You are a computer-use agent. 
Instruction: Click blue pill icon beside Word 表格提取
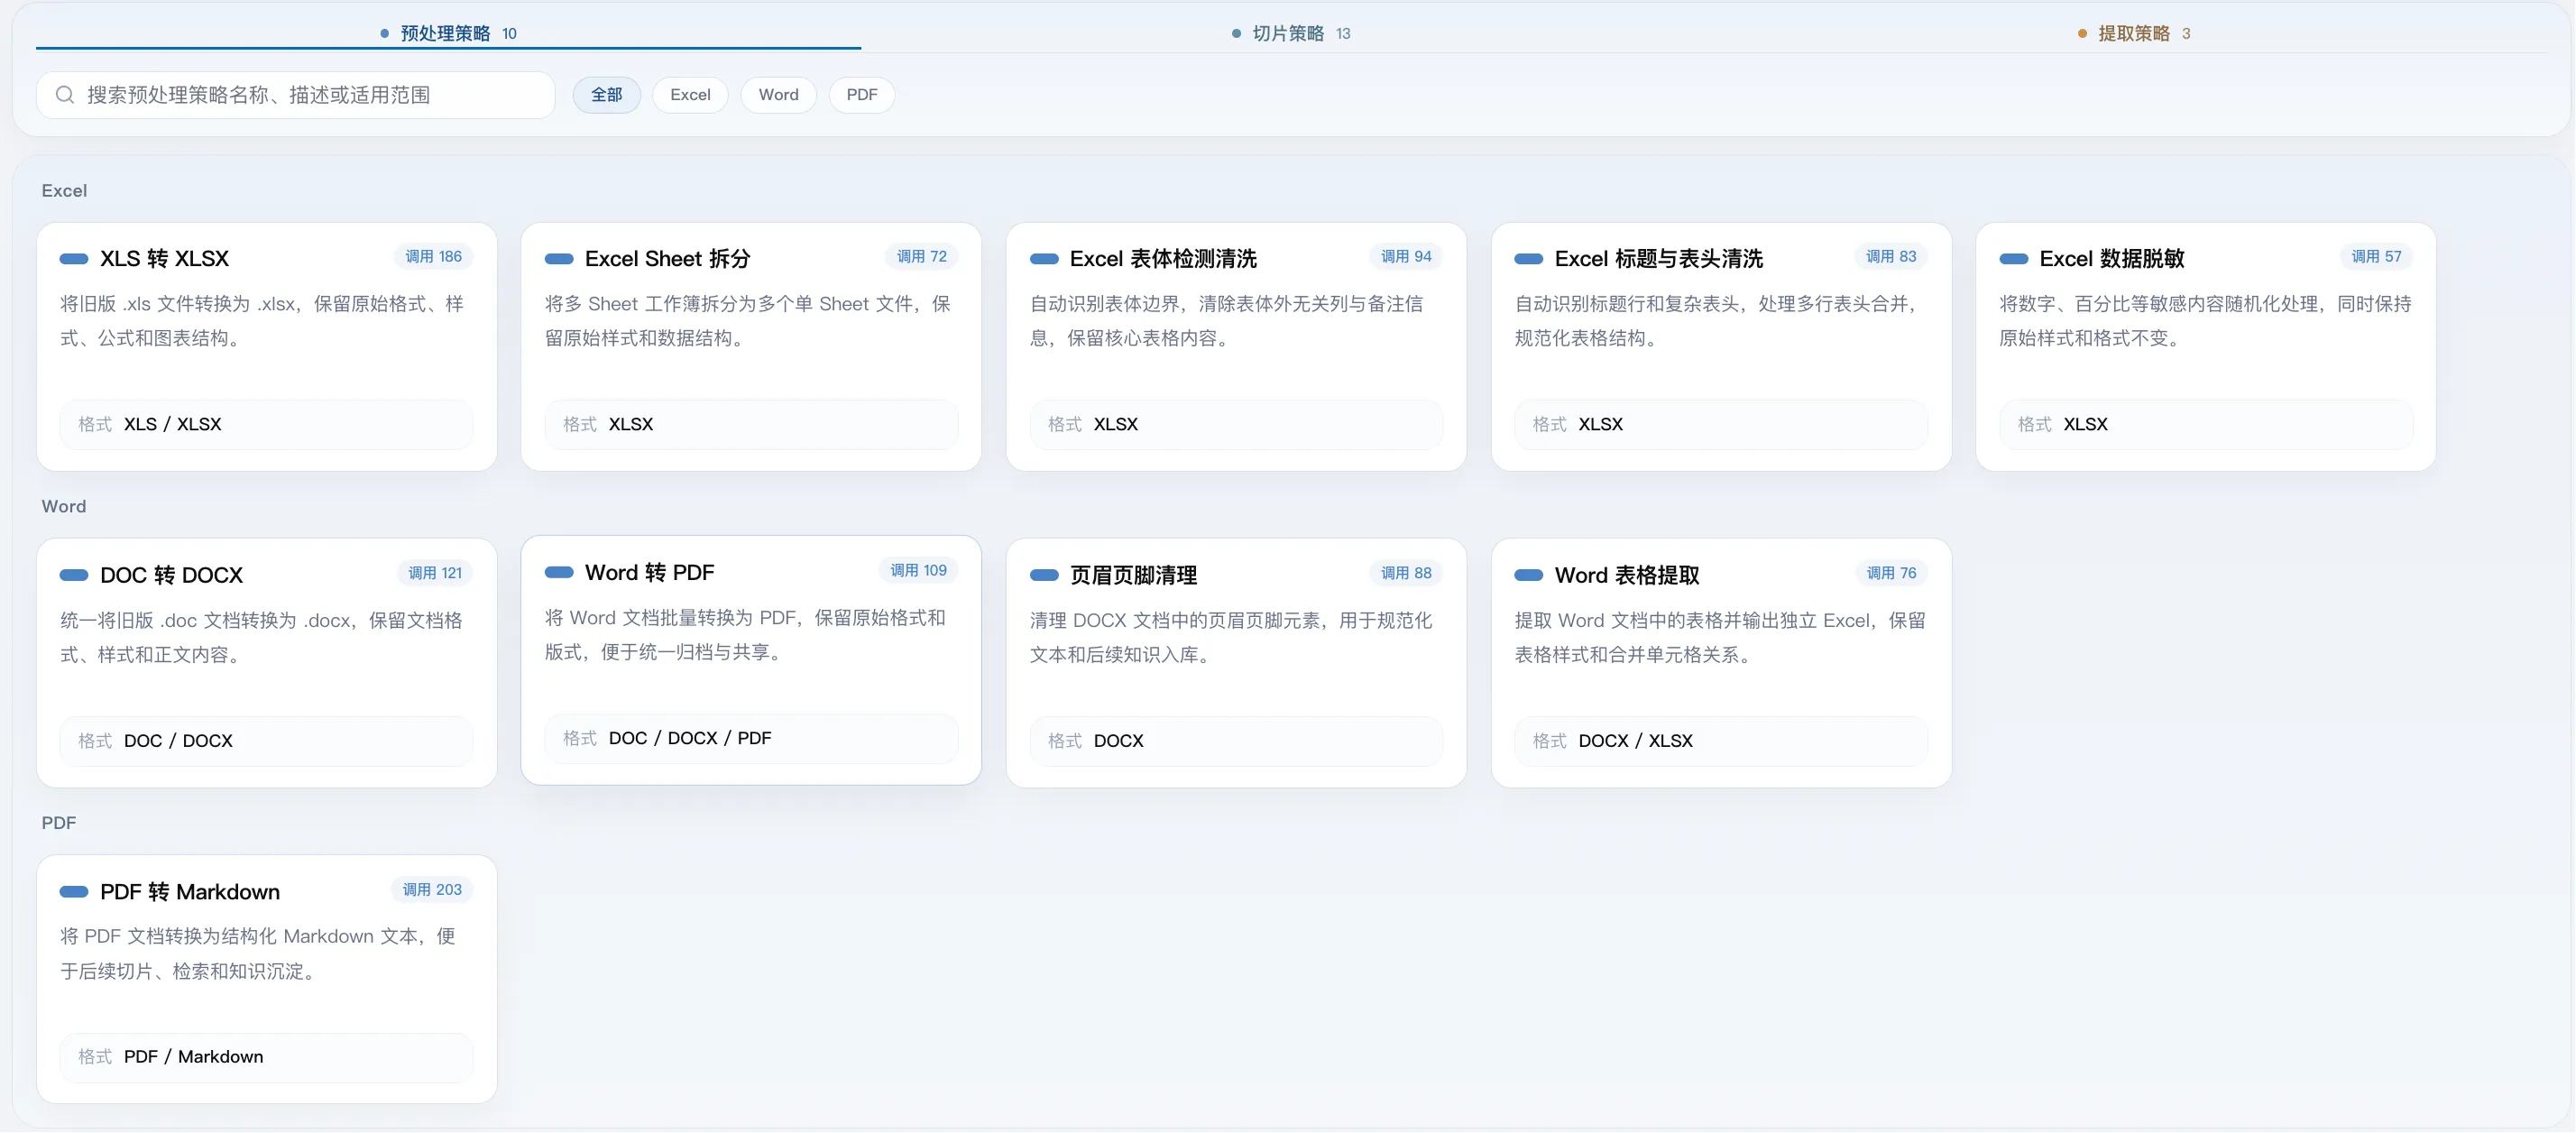pyautogui.click(x=1529, y=575)
